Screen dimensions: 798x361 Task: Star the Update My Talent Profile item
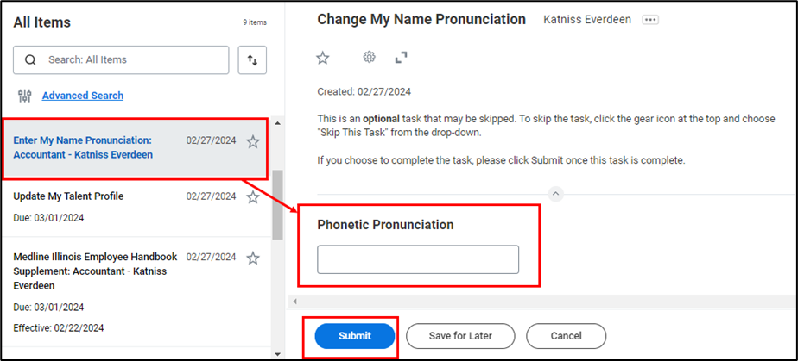[253, 197]
